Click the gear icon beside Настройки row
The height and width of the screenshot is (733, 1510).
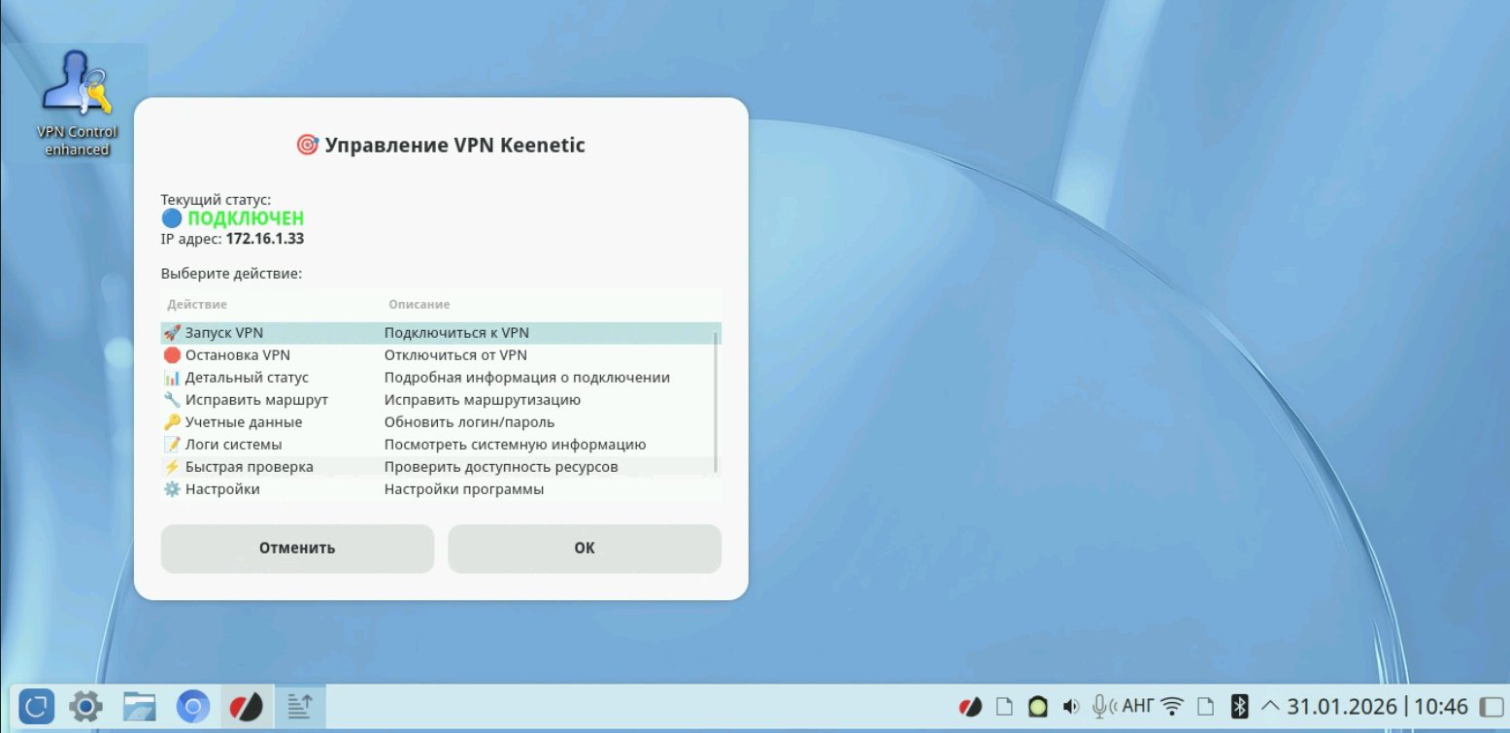(172, 489)
